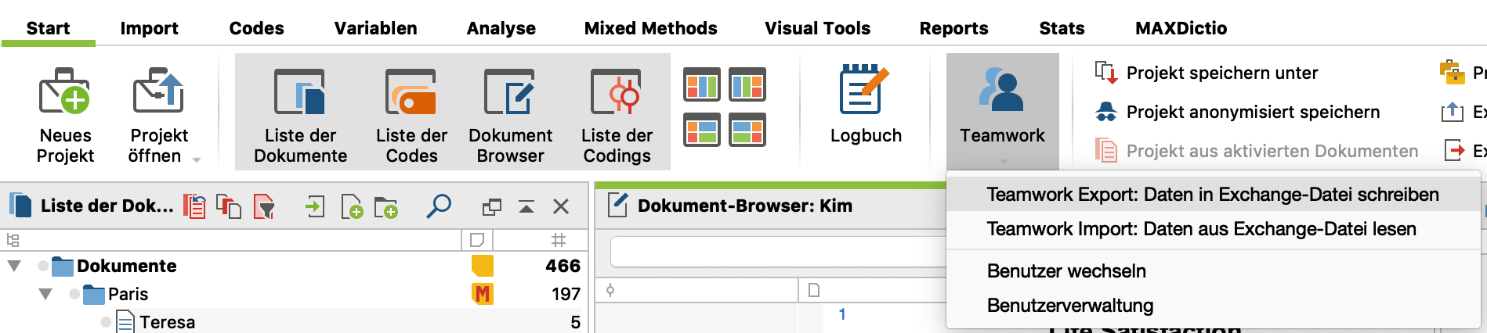The image size is (1487, 333).
Task: Click the new document plus icon
Action: coord(352,206)
